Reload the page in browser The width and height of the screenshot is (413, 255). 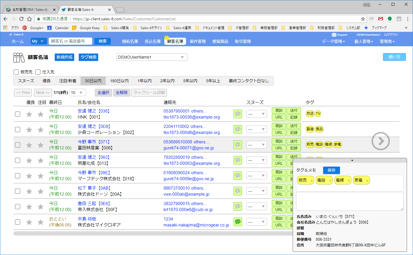(21, 19)
